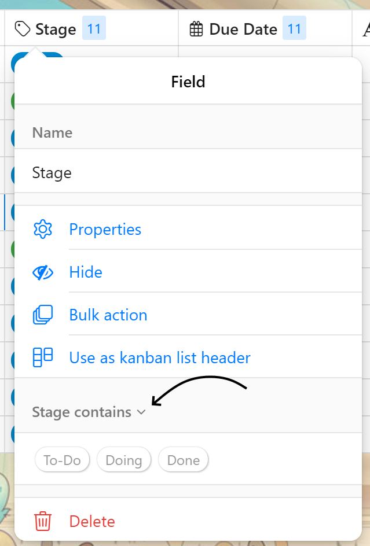Click the red trash can icon
Screen dimensions: 370x546
[43, 521]
